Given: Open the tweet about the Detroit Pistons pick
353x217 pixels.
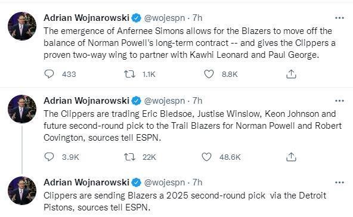Looking at the screenshot, I should [x=185, y=201].
